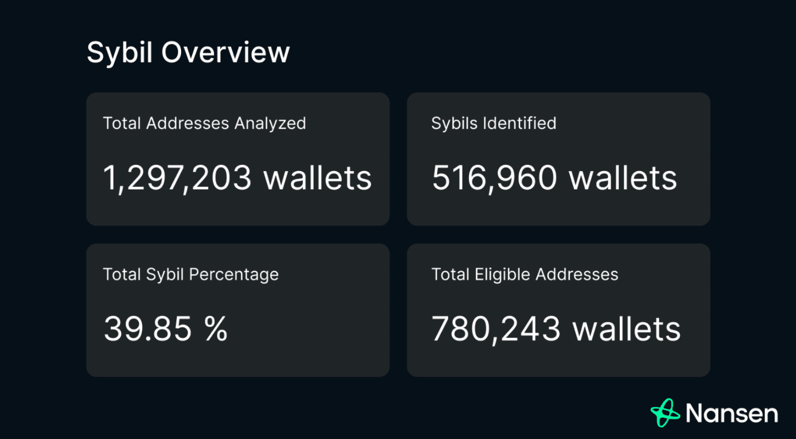Select the Sybil Overview heading
This screenshot has height=439, width=796.
(188, 53)
